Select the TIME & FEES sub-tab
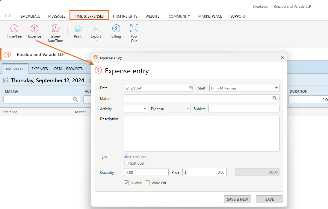 [16, 69]
